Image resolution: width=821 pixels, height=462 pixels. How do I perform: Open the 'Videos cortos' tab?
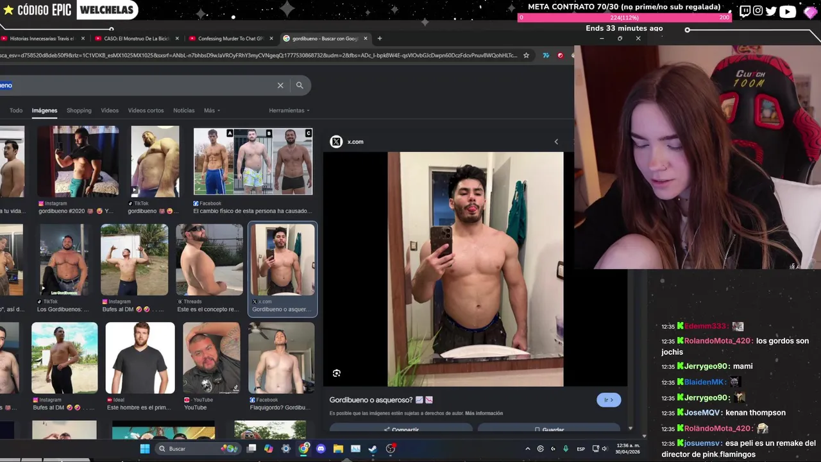click(x=146, y=110)
